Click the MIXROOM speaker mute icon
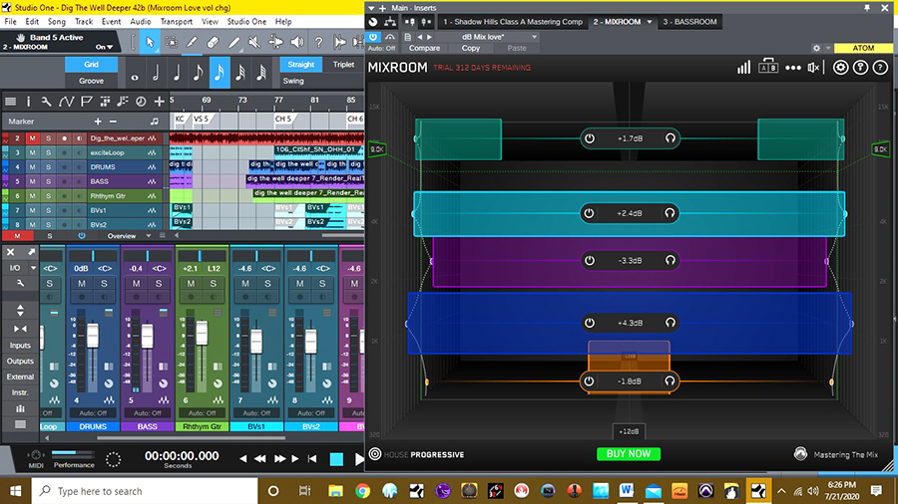The image size is (898, 504). pos(815,68)
